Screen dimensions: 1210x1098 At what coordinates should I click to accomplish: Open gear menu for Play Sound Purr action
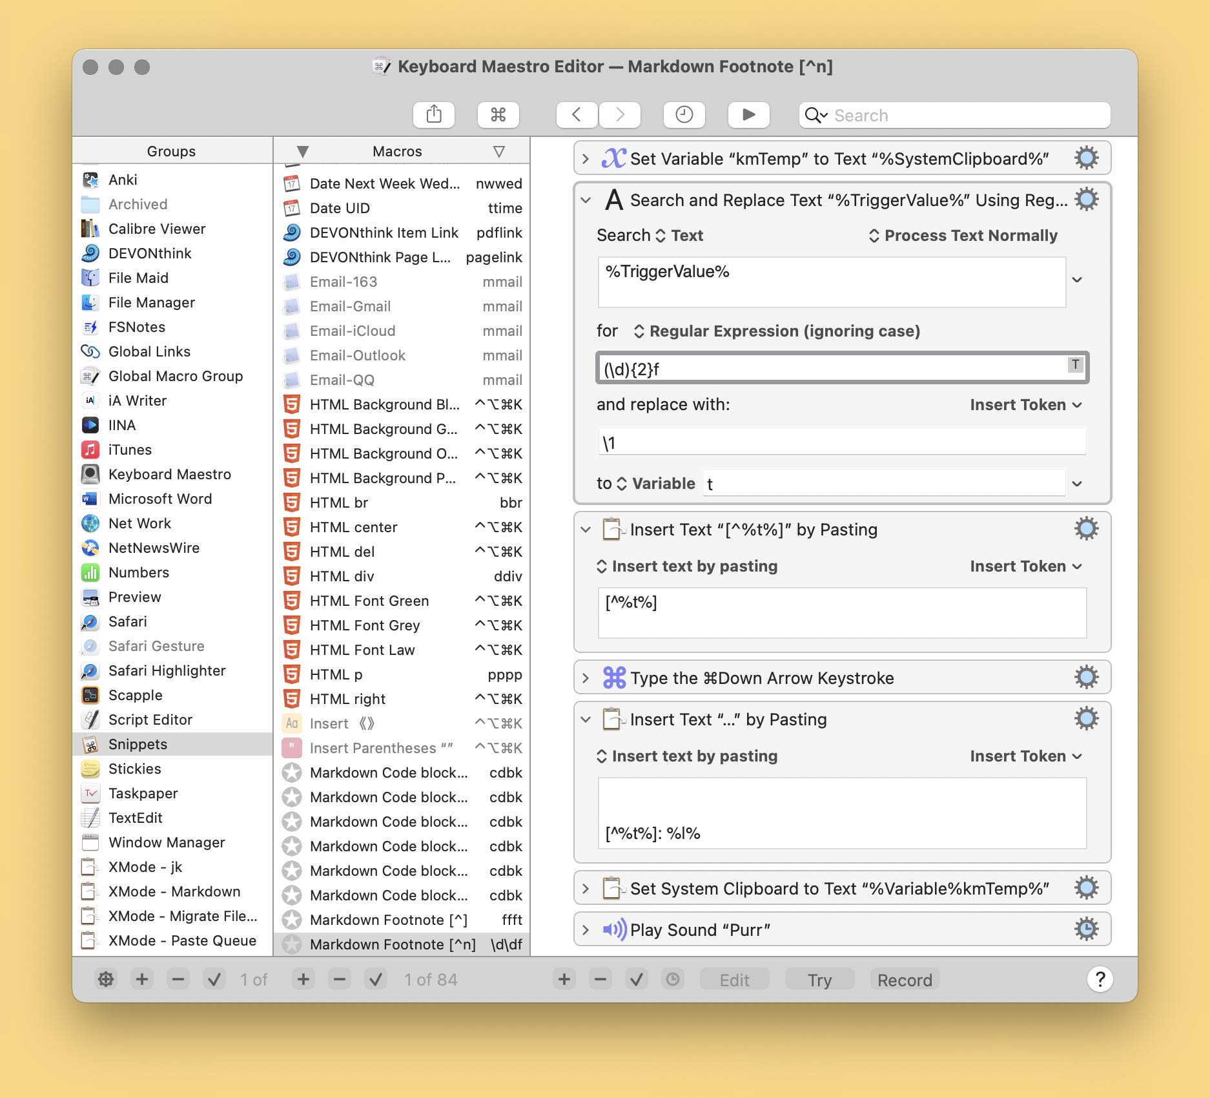coord(1086,929)
